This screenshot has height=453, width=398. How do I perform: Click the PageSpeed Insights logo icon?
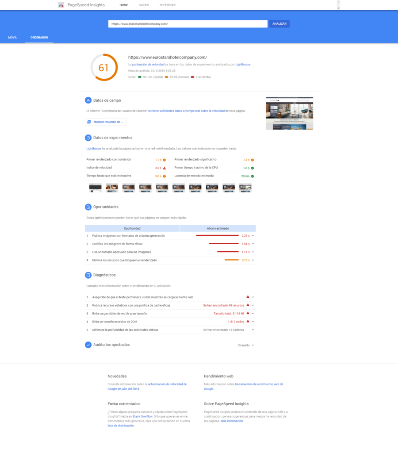point(61,5)
